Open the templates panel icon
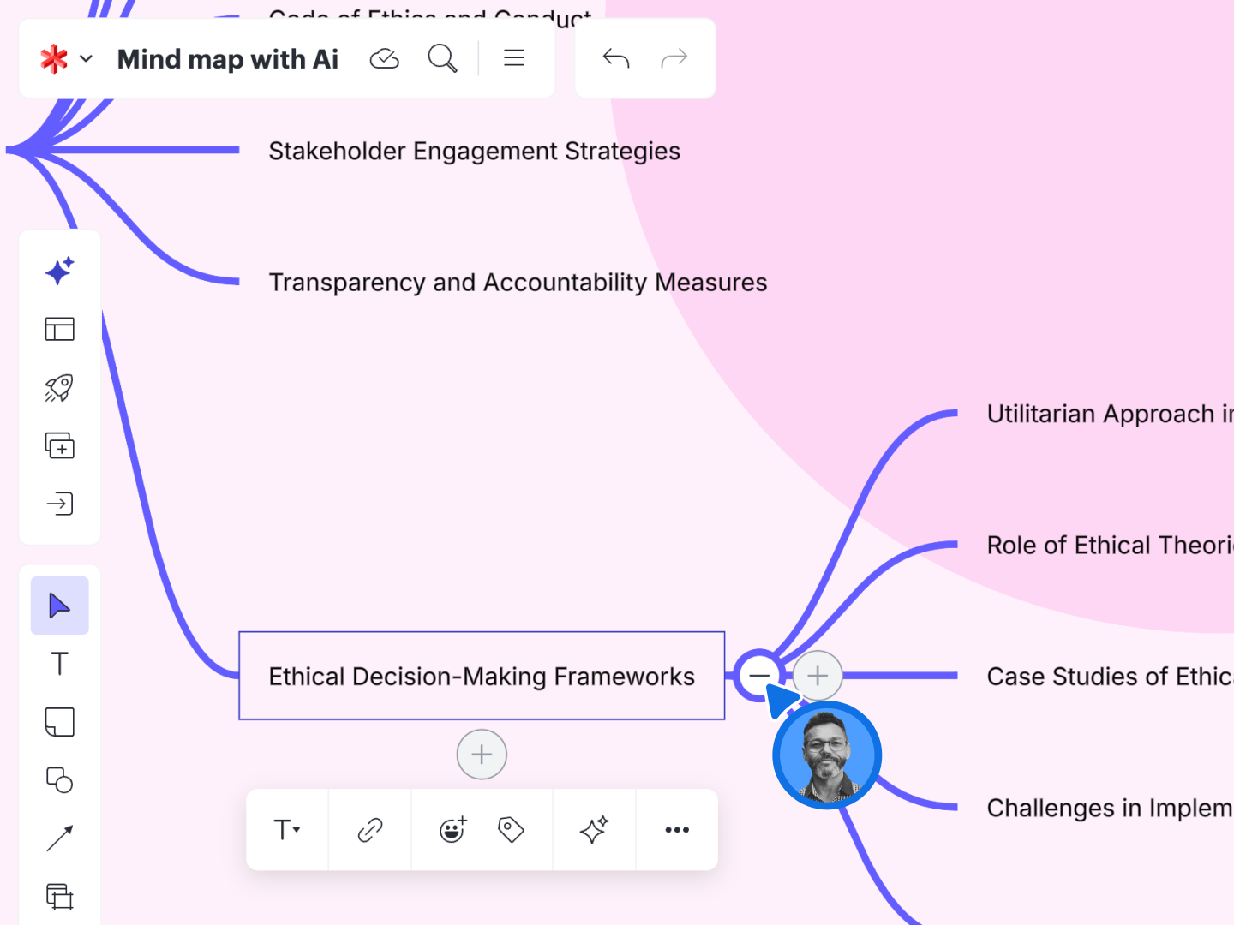This screenshot has height=925, width=1234. [x=59, y=329]
